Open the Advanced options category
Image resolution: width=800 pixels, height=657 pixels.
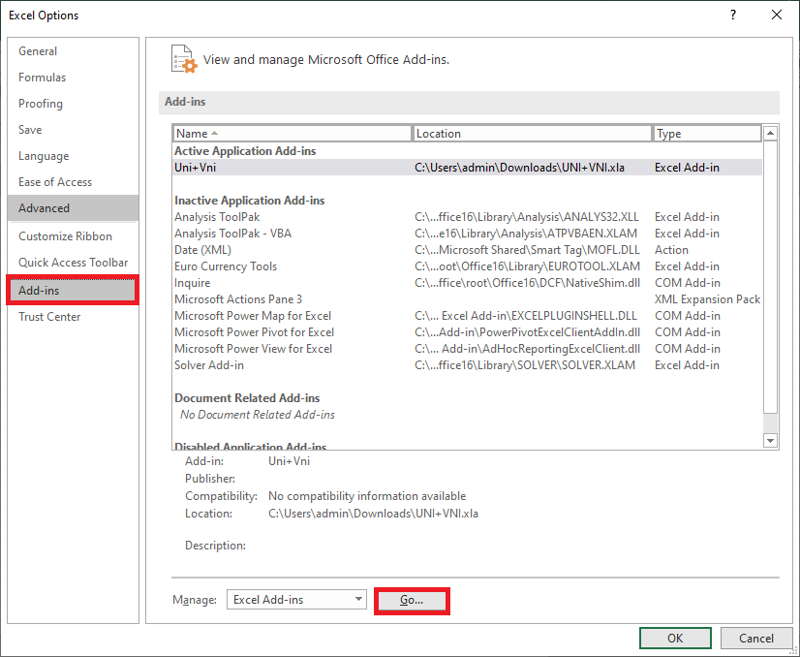click(73, 207)
